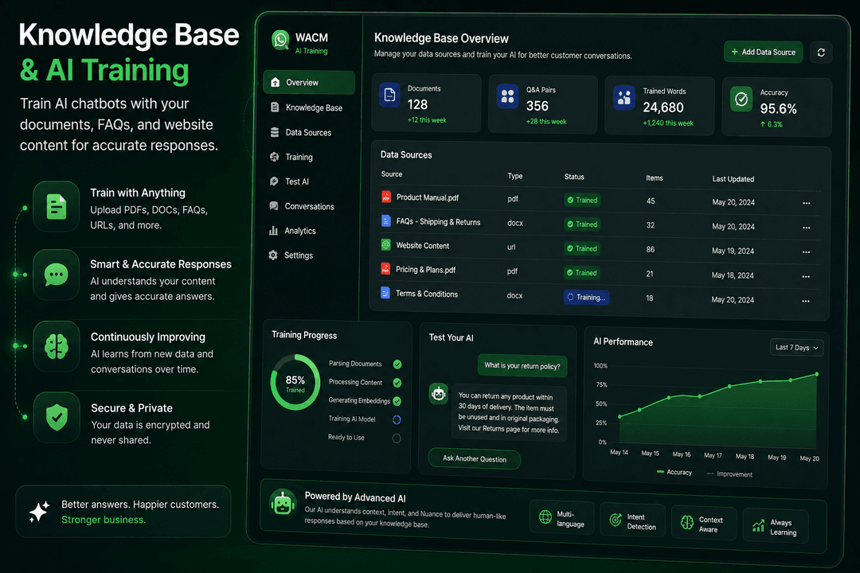Click the '+12 this week' documents value

coord(427,120)
